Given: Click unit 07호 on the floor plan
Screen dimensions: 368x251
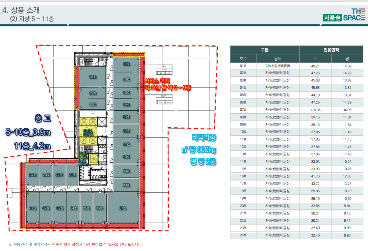Looking at the screenshot, I should click(x=123, y=208).
